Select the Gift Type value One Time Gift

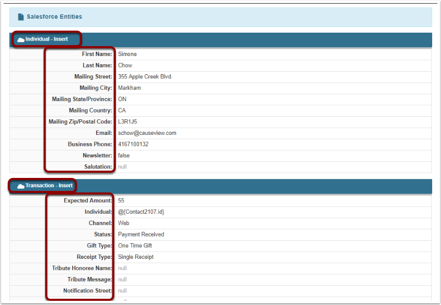click(135, 245)
